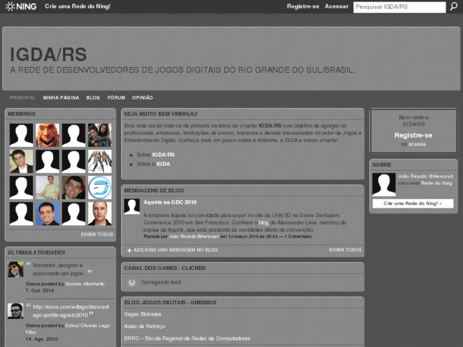Click the Ning logo in the top bar
The image size is (463, 347).
[21, 6]
